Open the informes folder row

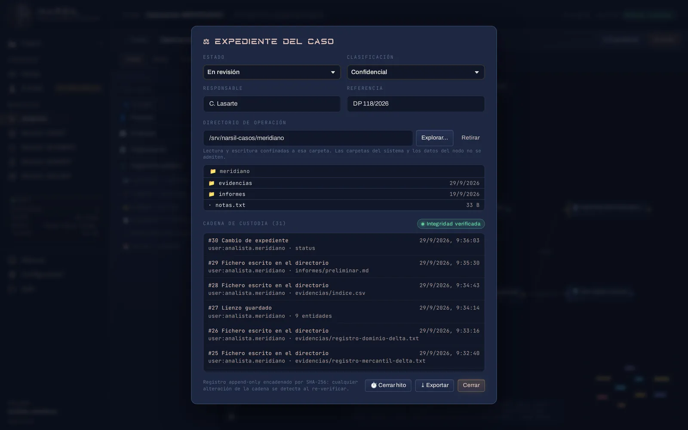pyautogui.click(x=344, y=194)
